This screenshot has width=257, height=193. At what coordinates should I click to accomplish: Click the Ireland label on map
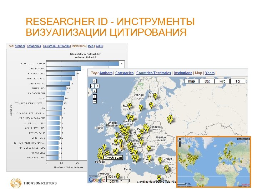tap(99, 128)
